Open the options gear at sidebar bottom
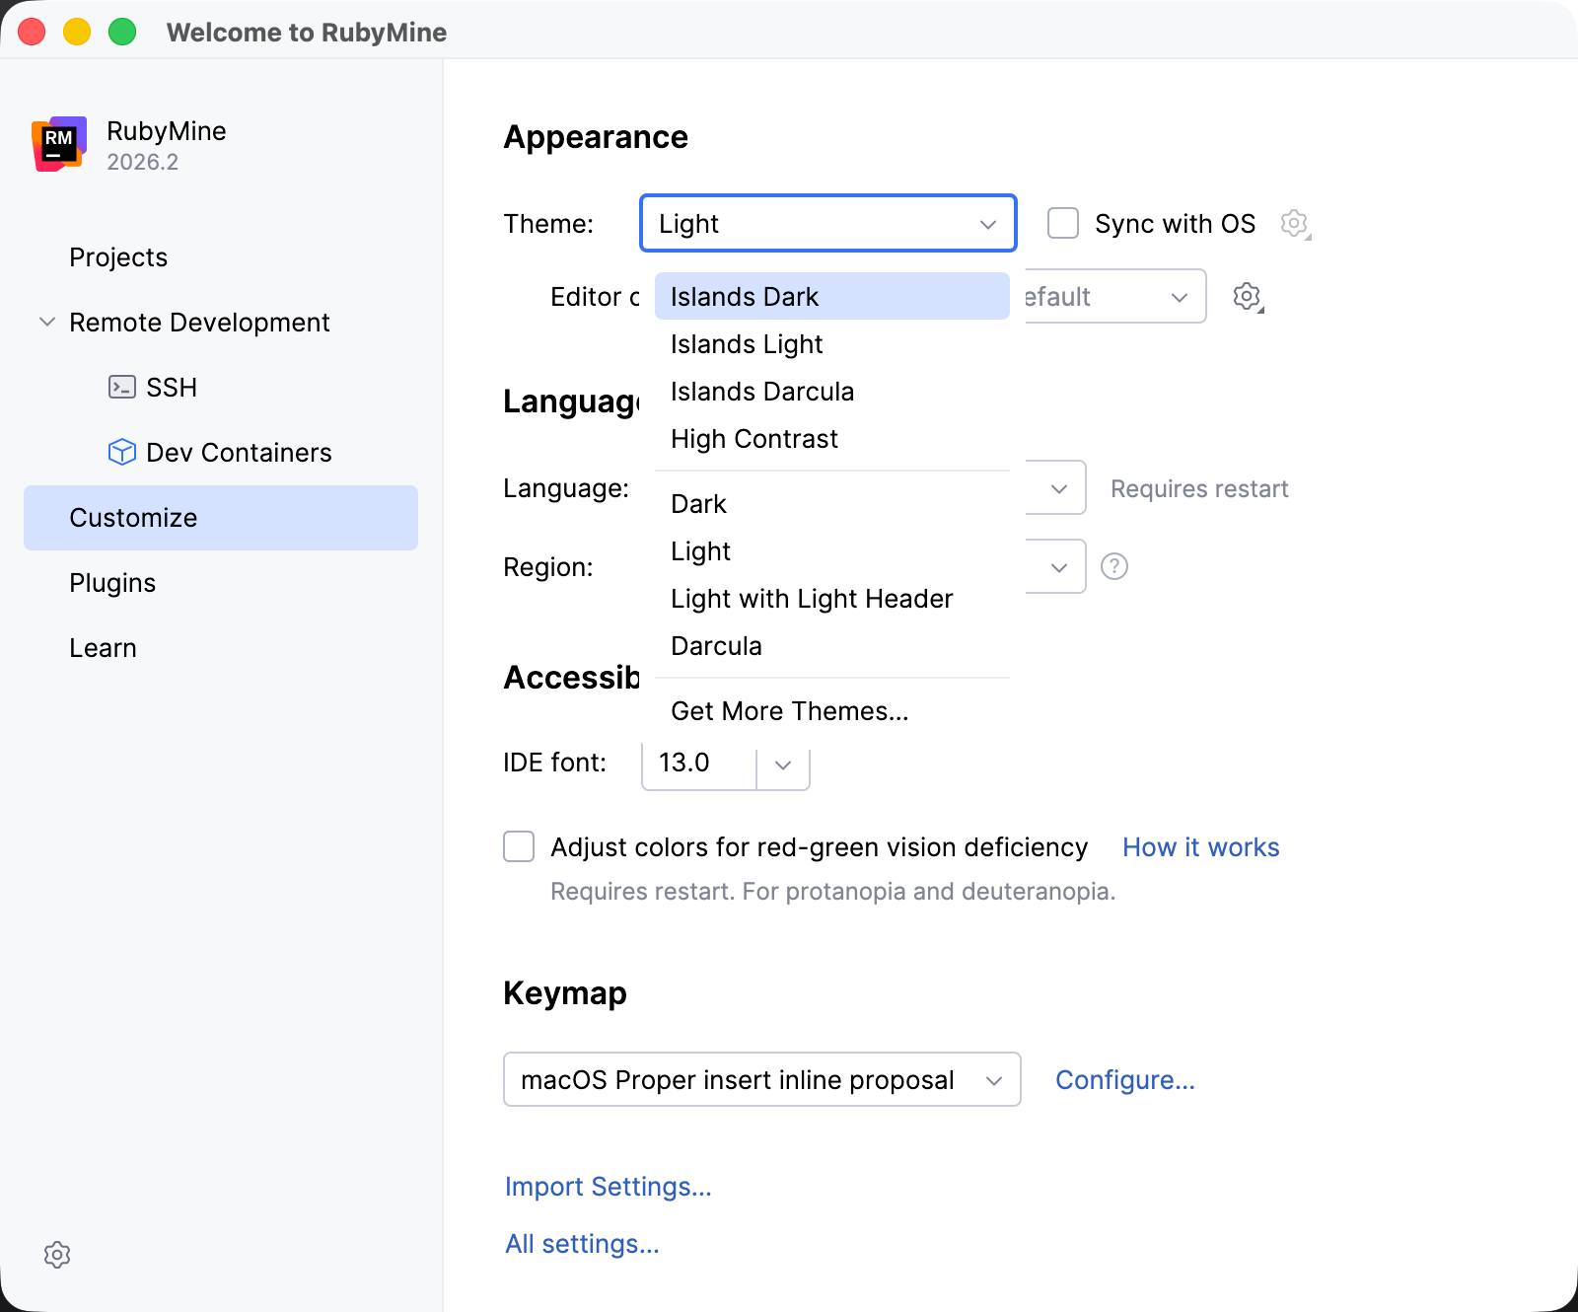1578x1312 pixels. coord(57,1255)
